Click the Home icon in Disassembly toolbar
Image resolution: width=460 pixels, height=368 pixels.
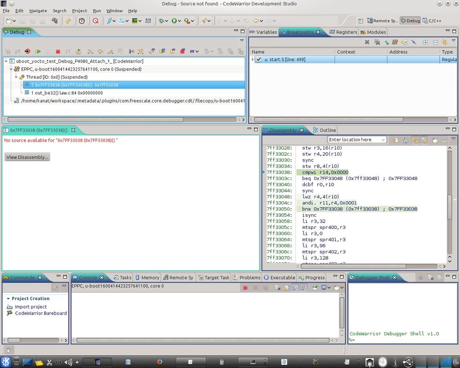click(406, 140)
